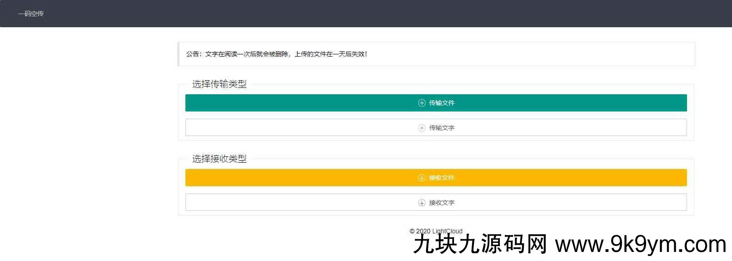
Task: Click the gray left border of the notice box
Action: [x=179, y=54]
